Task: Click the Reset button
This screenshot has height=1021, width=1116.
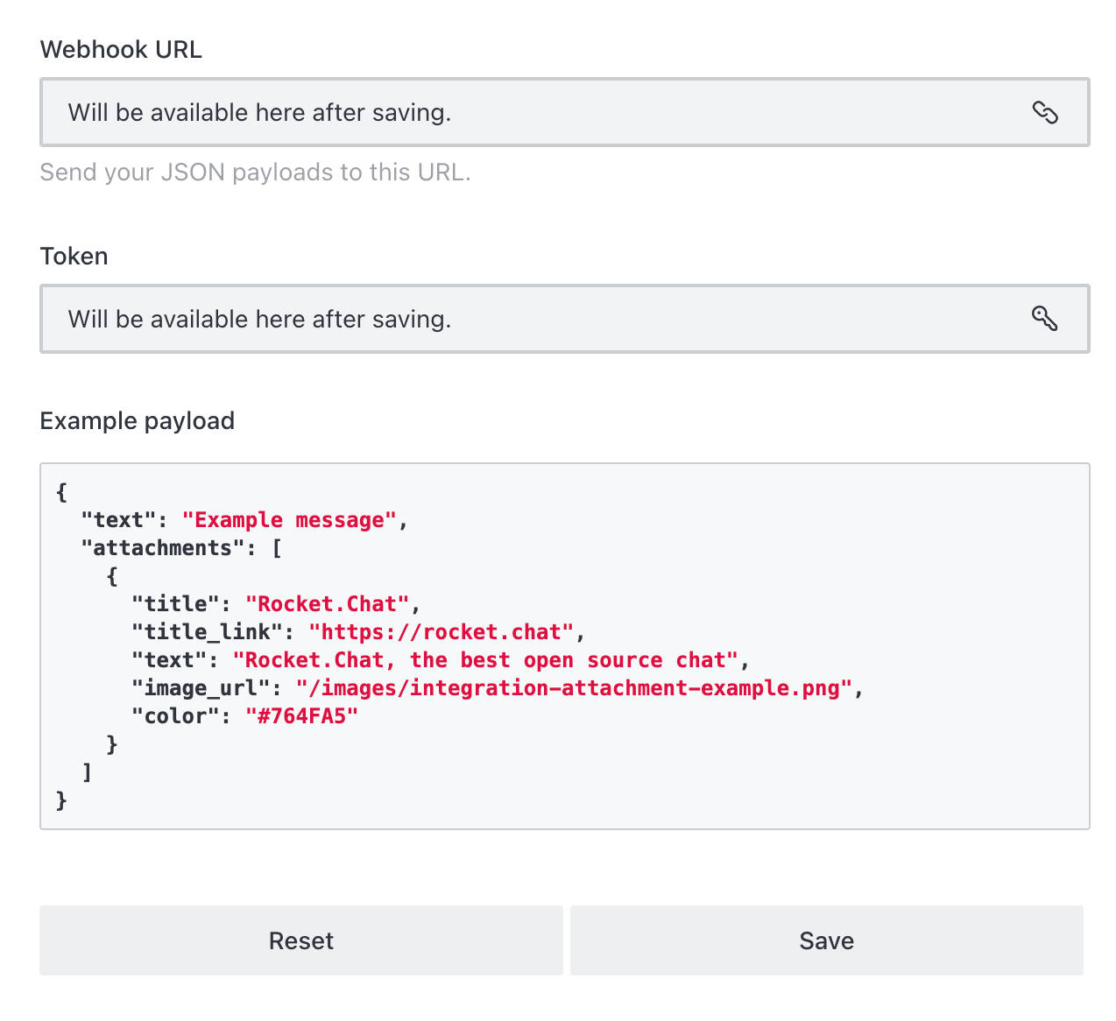Action: point(301,940)
